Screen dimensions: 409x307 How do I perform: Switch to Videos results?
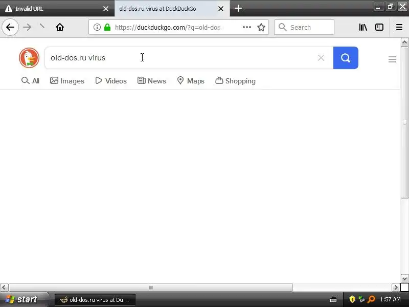coord(111,81)
